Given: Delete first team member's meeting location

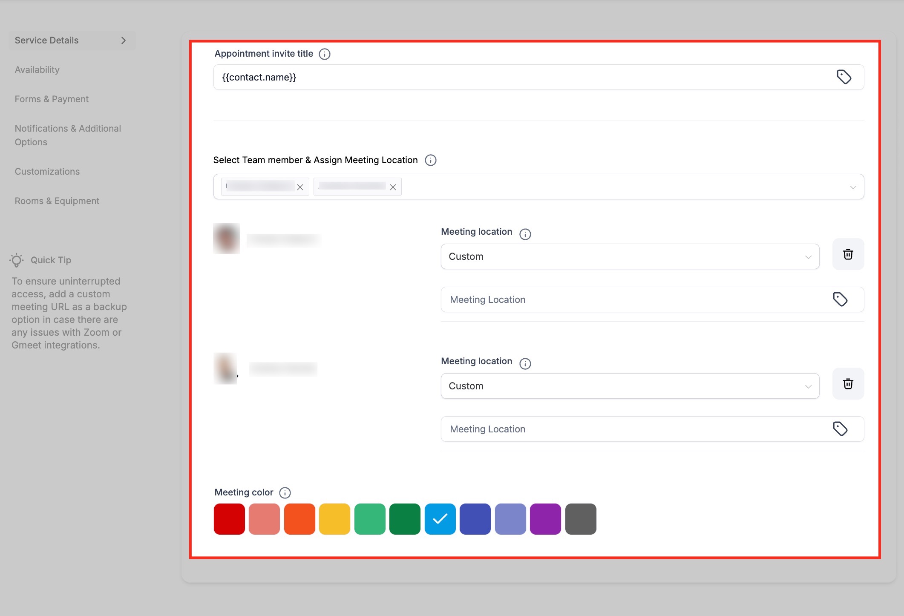Looking at the screenshot, I should tap(848, 254).
